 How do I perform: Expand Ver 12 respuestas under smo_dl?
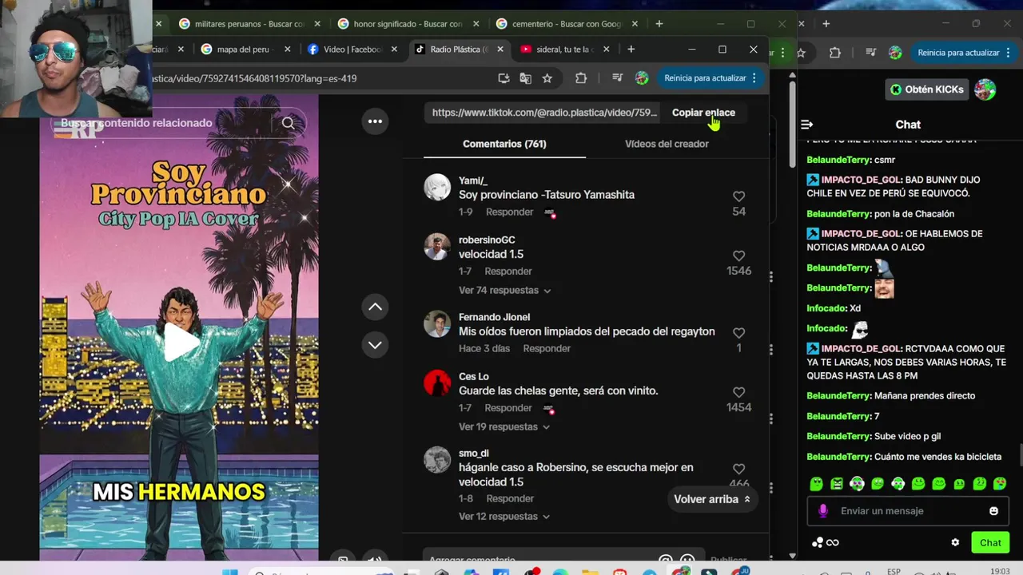[504, 516]
